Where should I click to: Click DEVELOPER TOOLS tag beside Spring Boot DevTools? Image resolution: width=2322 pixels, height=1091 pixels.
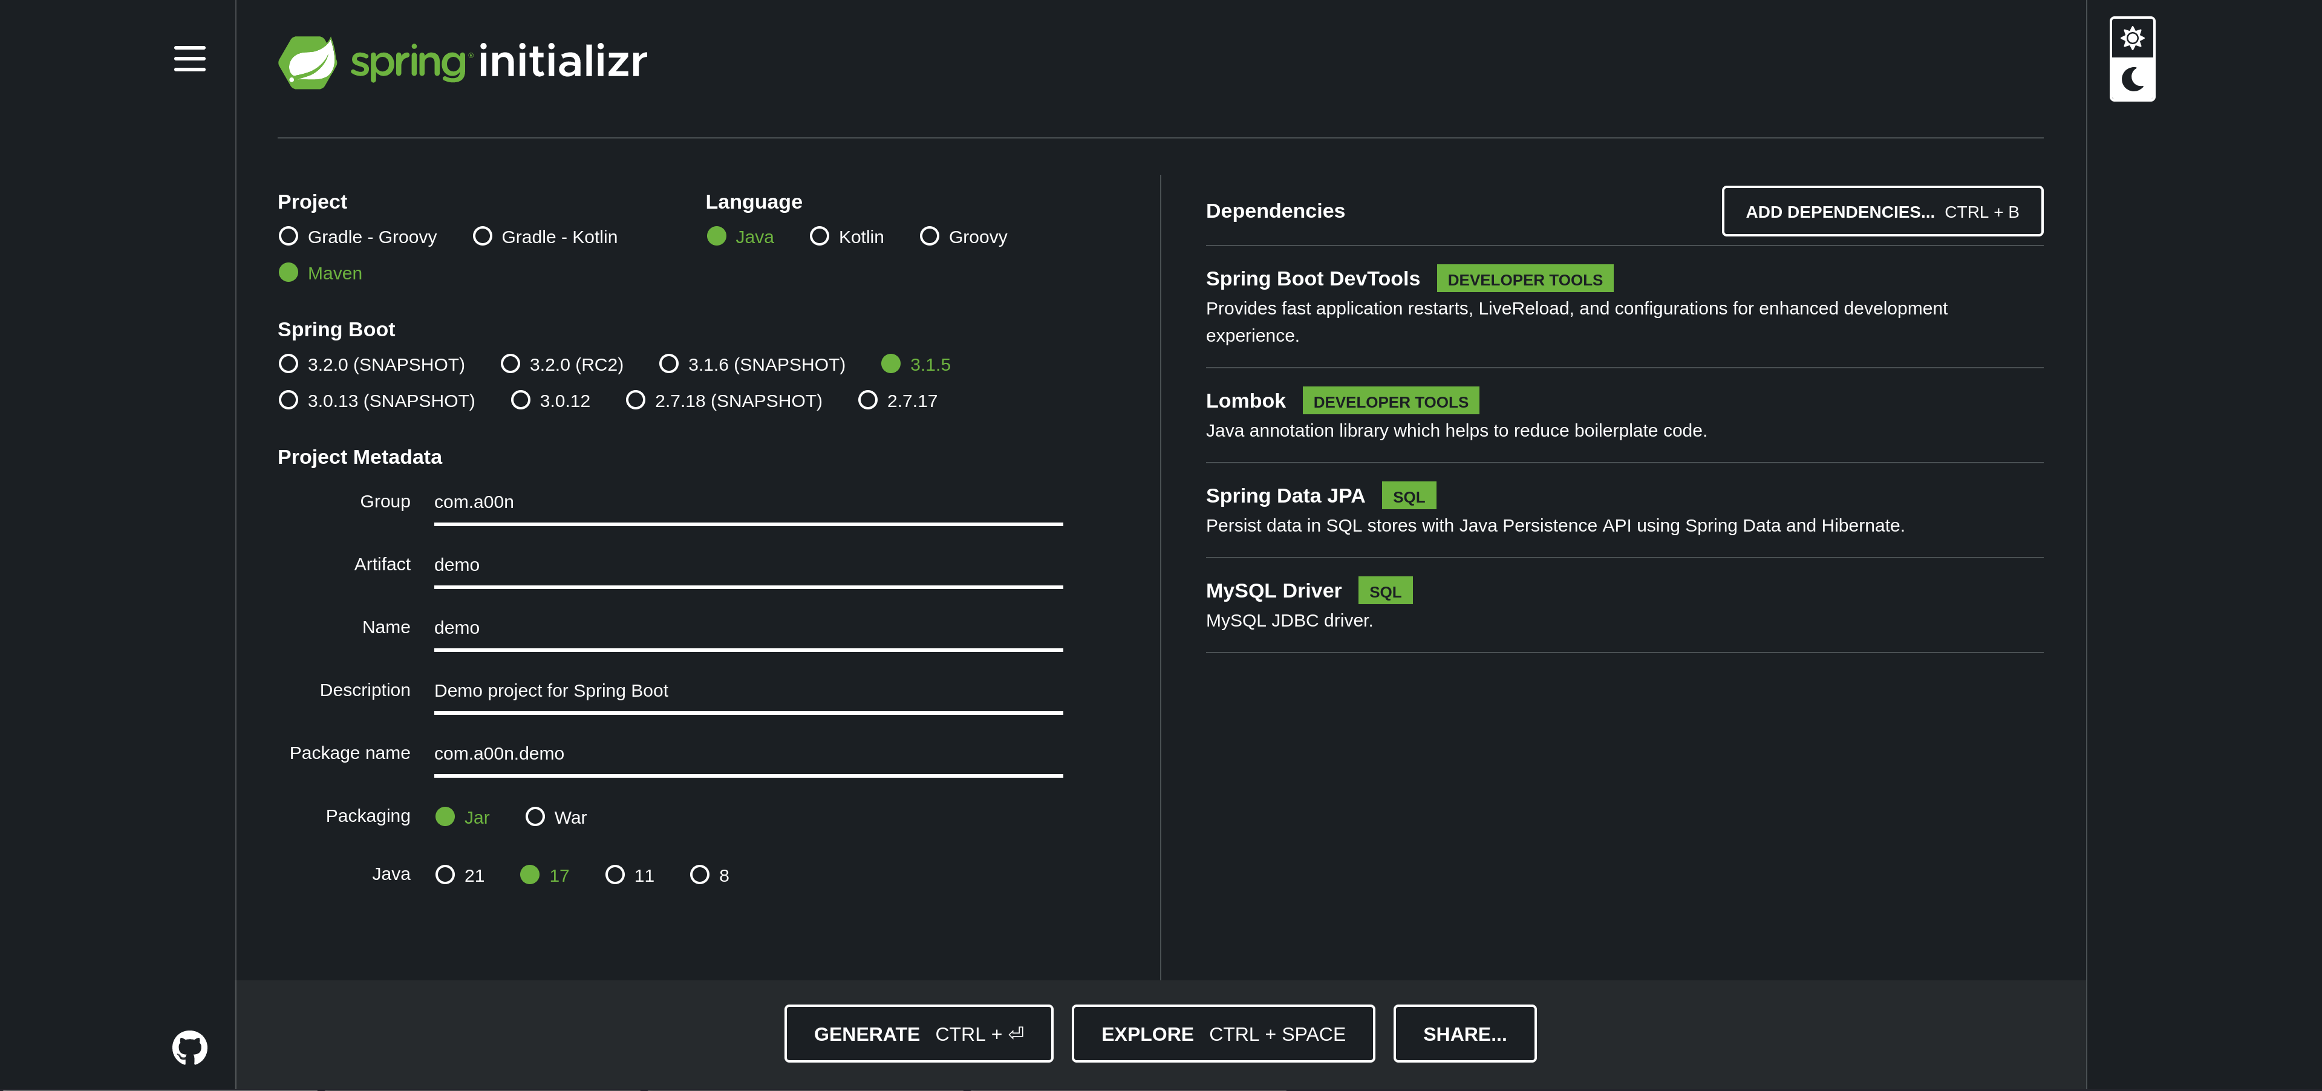point(1524,279)
